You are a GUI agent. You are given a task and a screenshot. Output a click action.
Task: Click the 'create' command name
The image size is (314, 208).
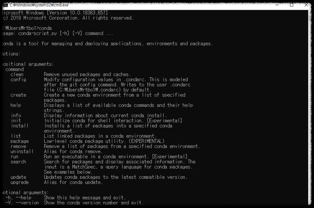pos(18,95)
